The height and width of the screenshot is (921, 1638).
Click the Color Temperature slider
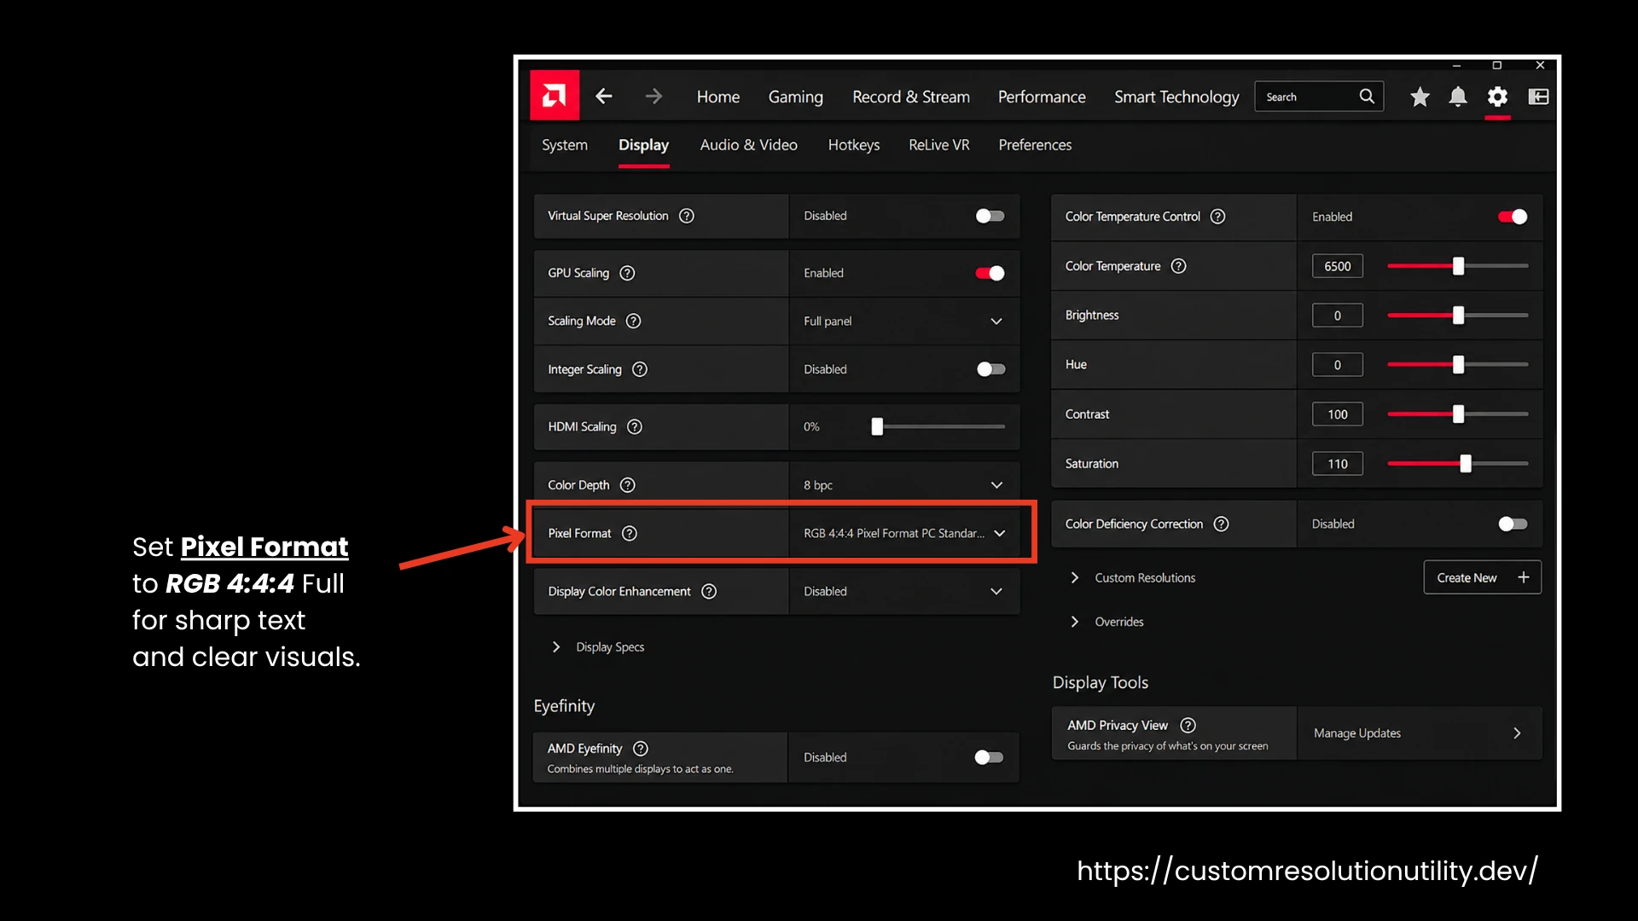(1458, 266)
